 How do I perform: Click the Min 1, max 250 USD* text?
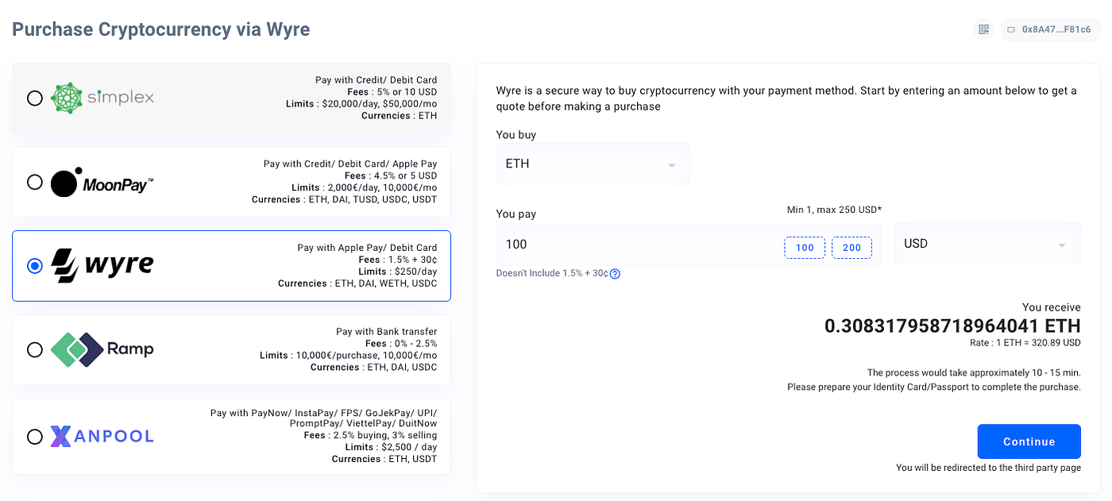click(x=834, y=210)
